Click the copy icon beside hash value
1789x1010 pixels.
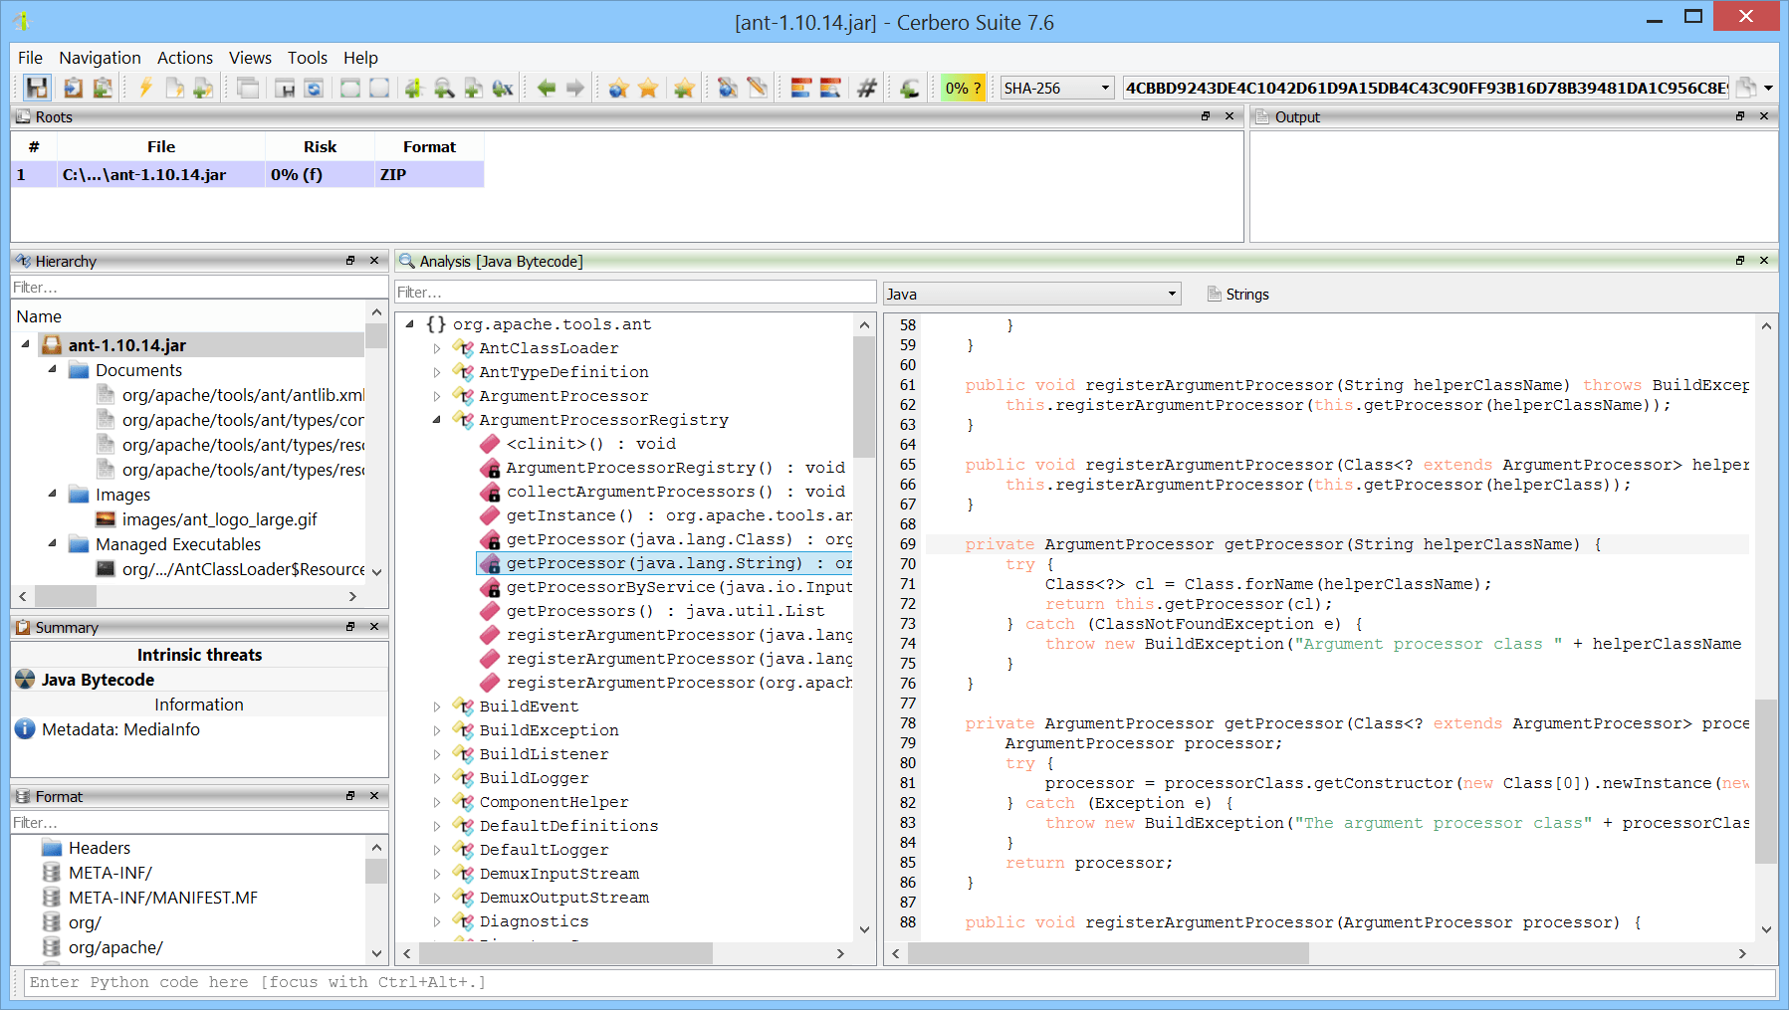point(1745,88)
